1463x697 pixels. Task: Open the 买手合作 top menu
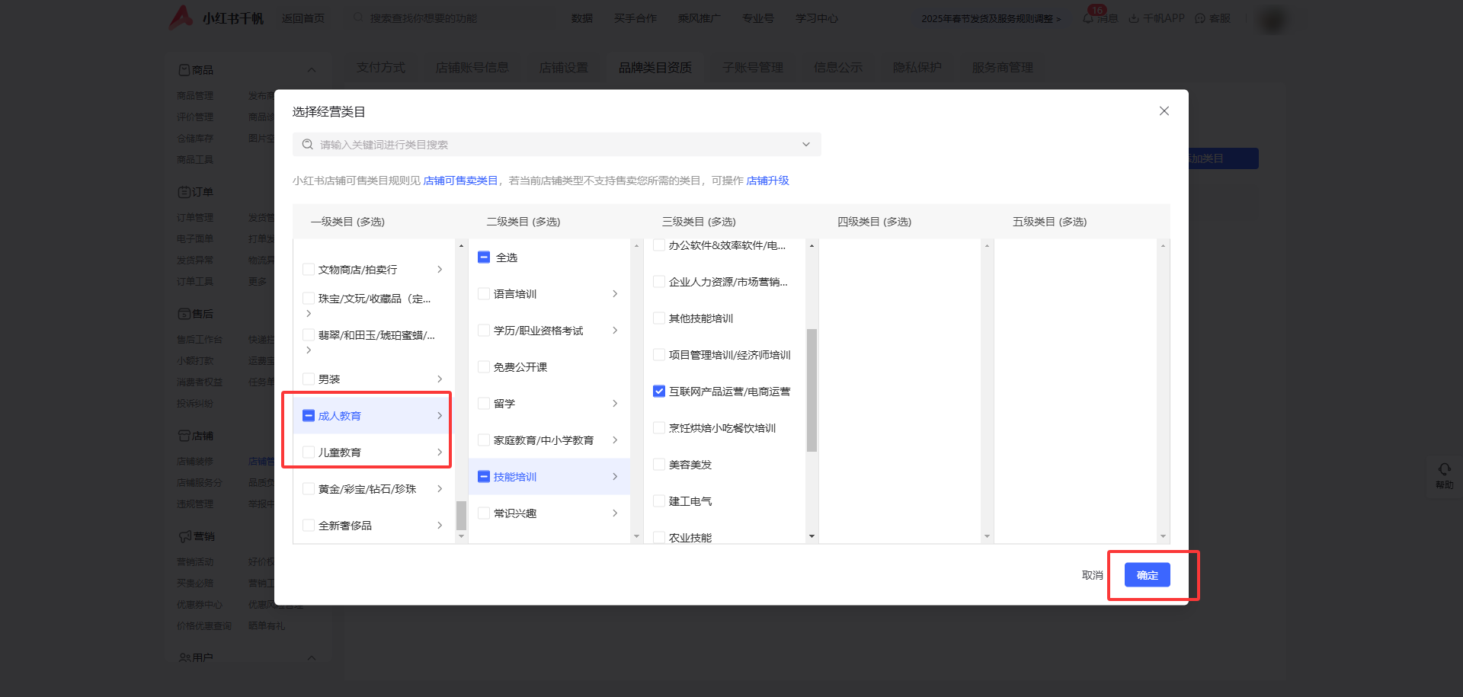pyautogui.click(x=635, y=18)
